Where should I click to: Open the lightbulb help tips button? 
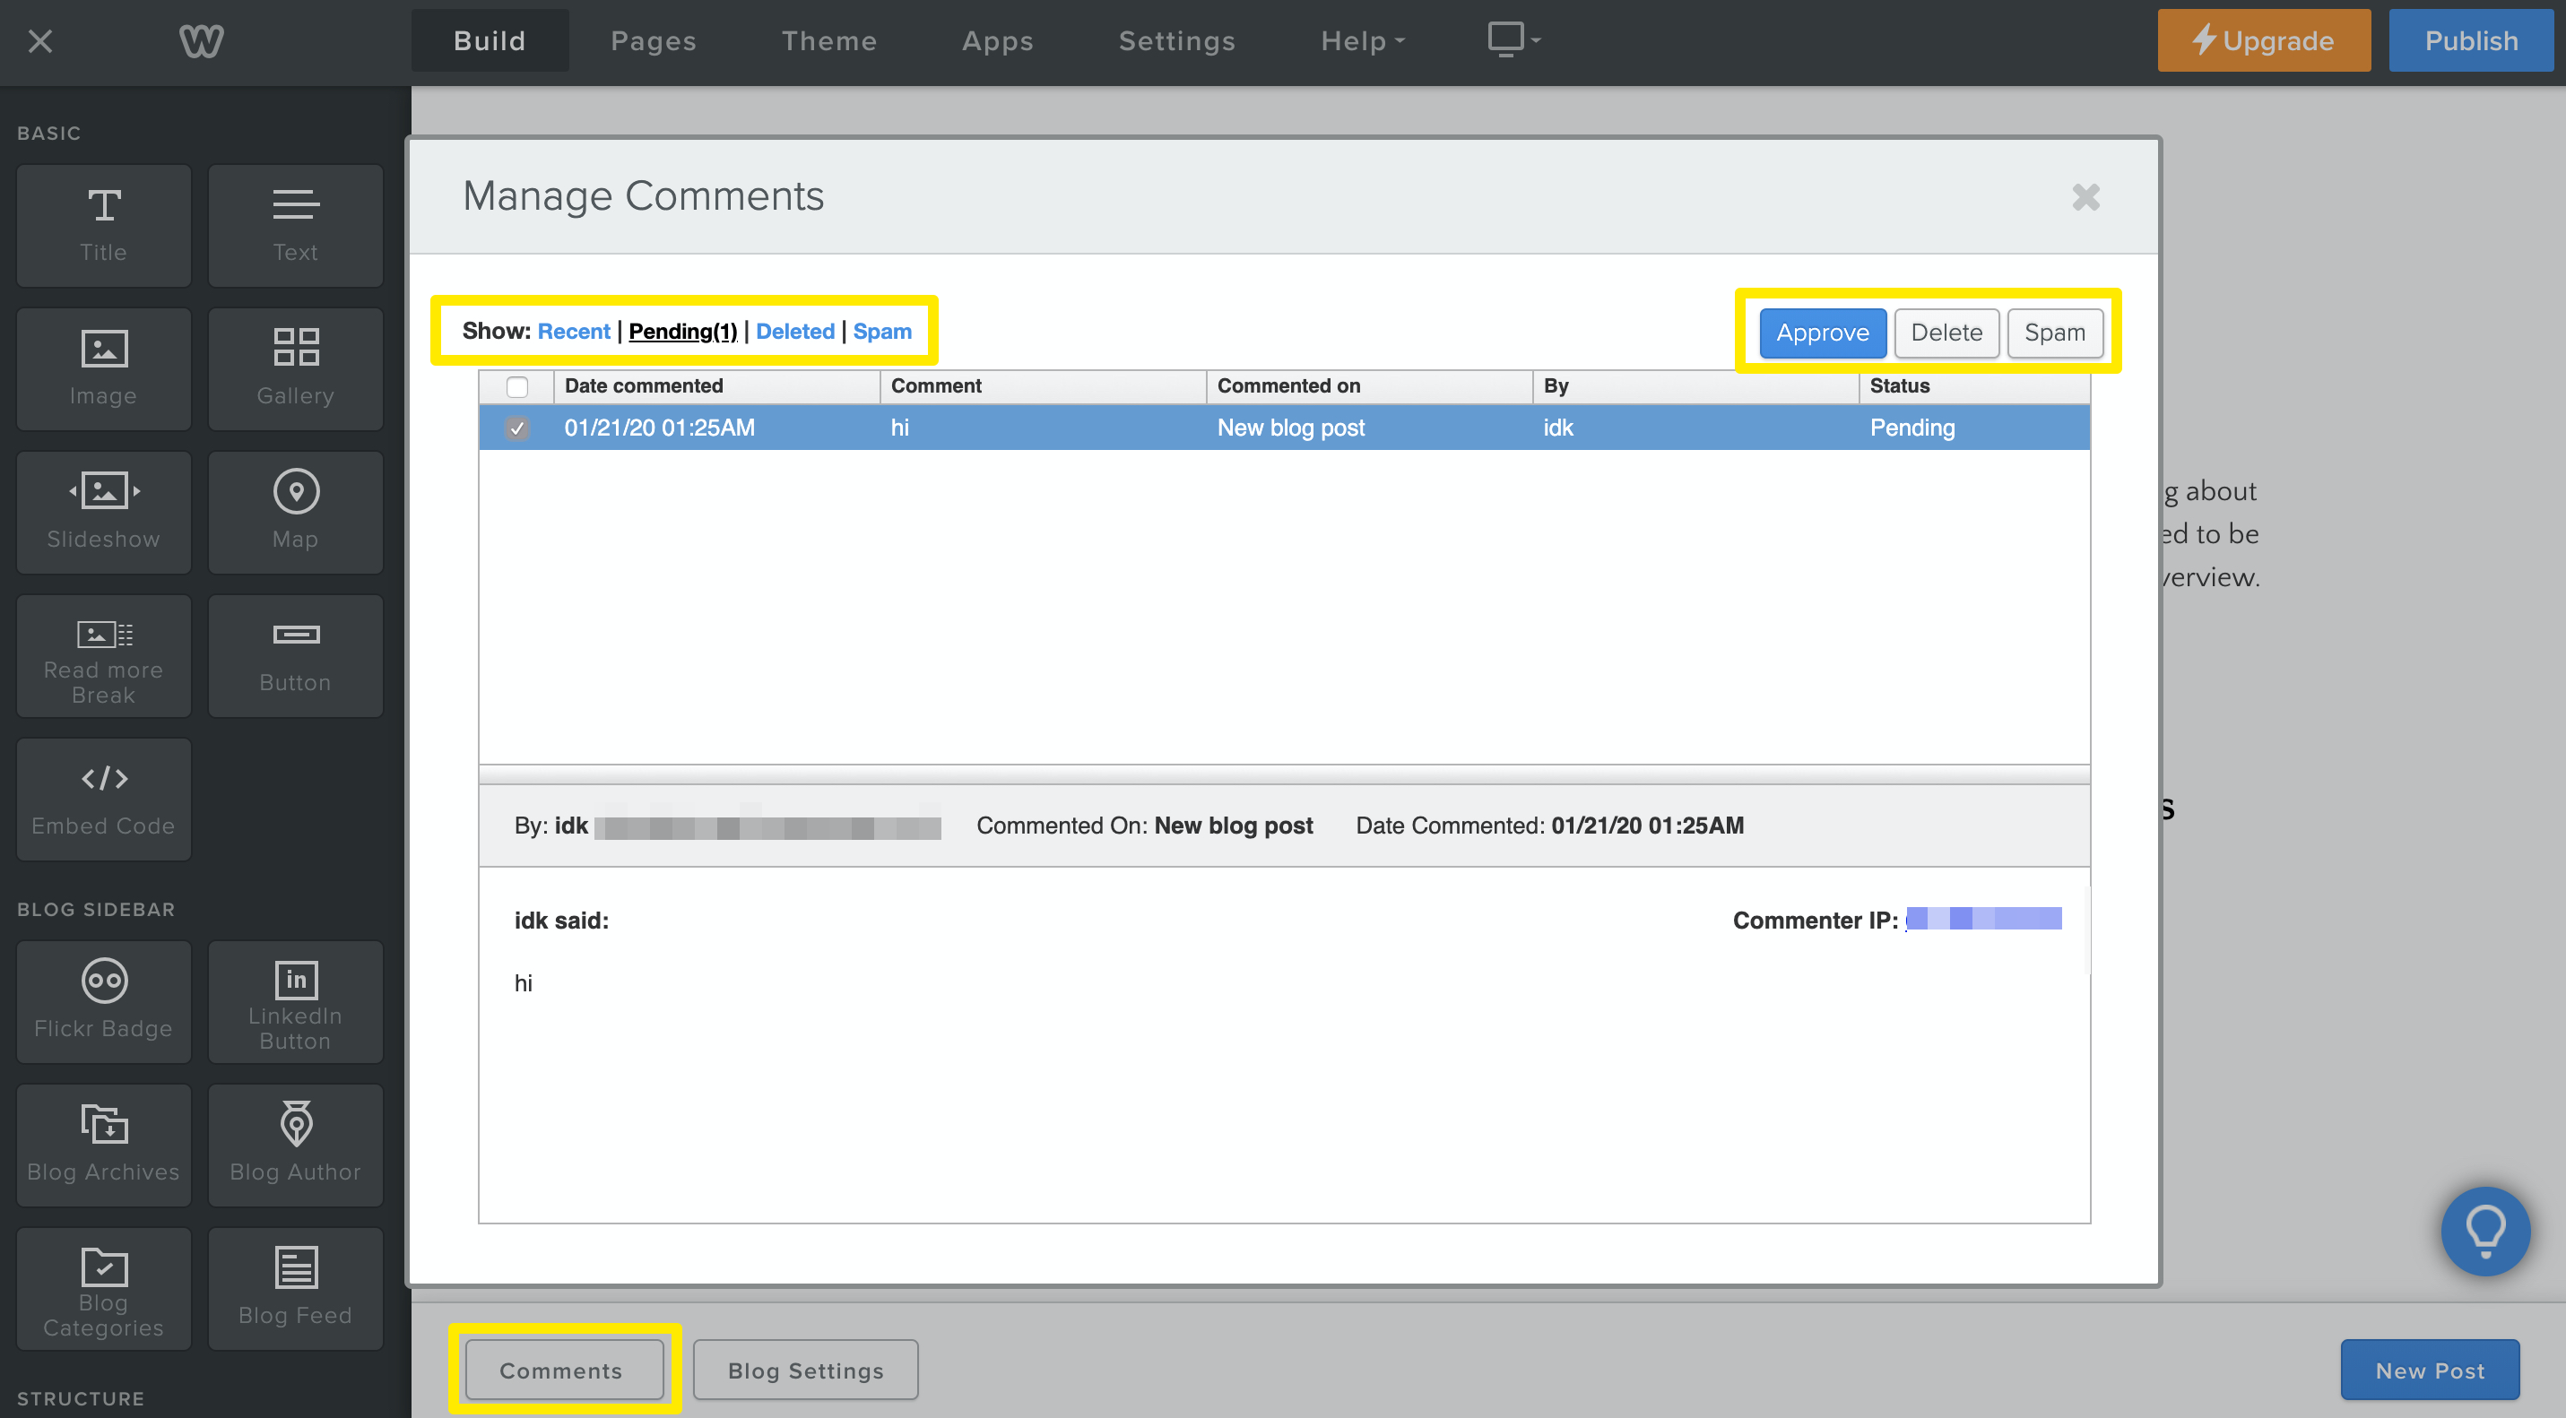point(2484,1231)
